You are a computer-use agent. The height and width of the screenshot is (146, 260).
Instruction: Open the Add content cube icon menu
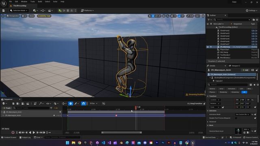[35, 11]
